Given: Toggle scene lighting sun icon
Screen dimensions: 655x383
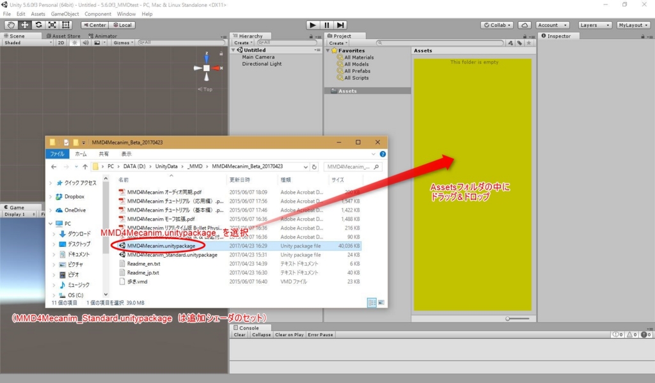Looking at the screenshot, I should [x=75, y=43].
